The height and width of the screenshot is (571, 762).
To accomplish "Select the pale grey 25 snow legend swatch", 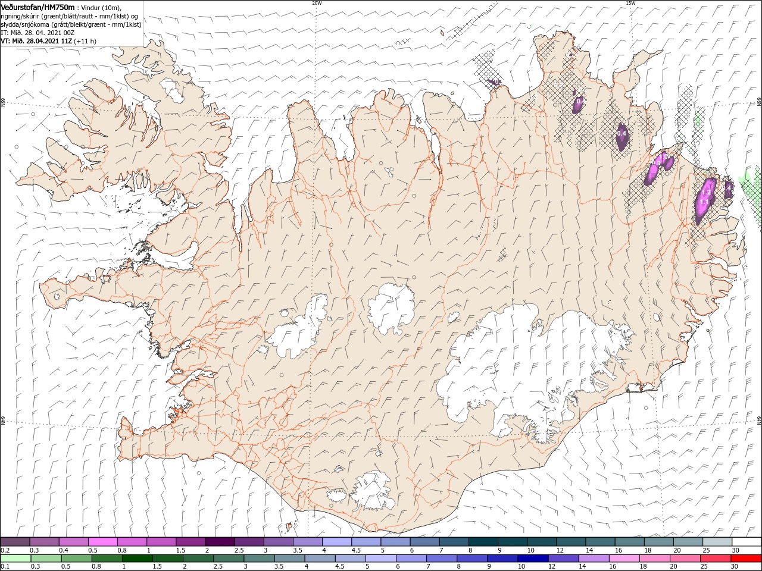I will pyautogui.click(x=717, y=542).
